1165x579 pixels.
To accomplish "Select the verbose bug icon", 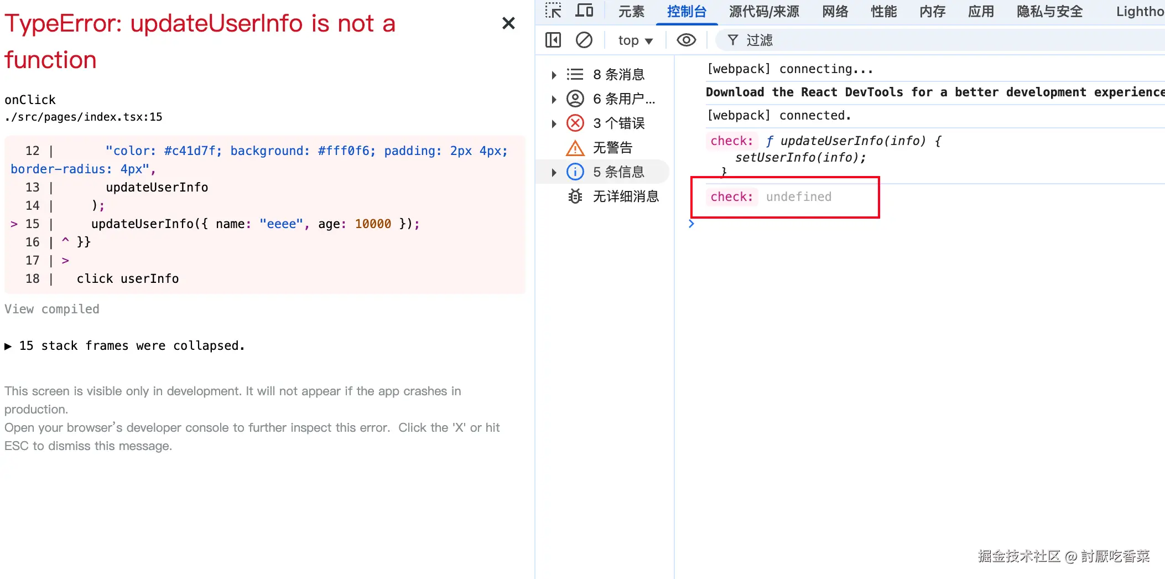I will (575, 196).
